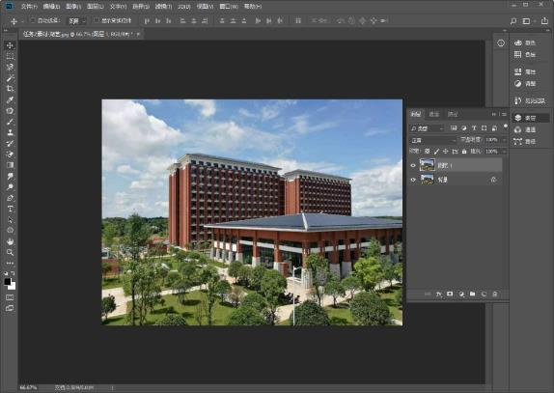This screenshot has width=554, height=393.
Task: Select the Magic Wand tool
Action: pos(10,78)
